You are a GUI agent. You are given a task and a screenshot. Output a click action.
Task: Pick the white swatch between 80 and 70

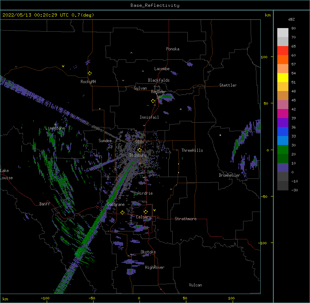coord(283,32)
